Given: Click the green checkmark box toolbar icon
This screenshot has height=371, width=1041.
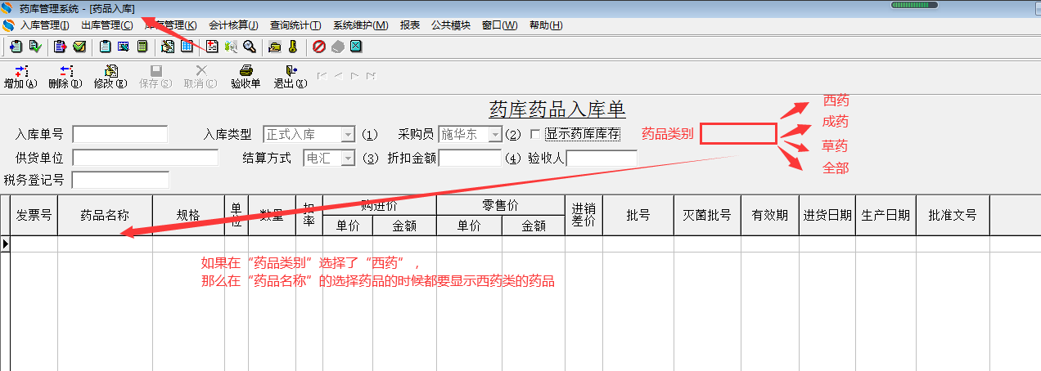Looking at the screenshot, I should (79, 47).
